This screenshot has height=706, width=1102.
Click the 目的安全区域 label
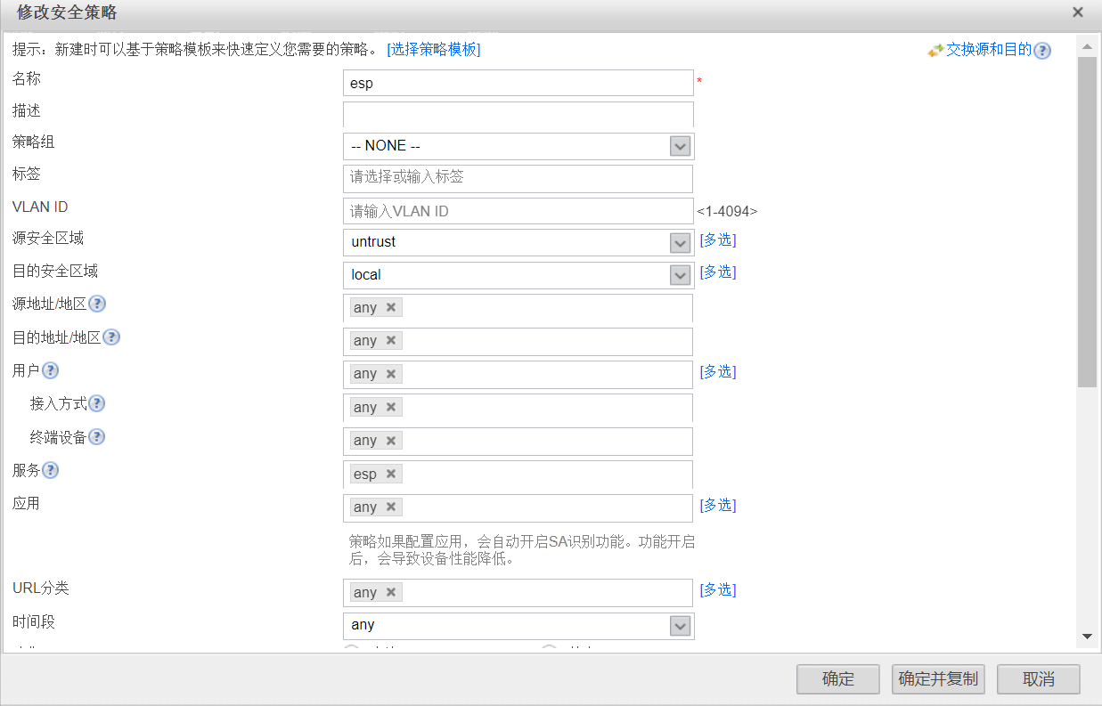tap(55, 272)
